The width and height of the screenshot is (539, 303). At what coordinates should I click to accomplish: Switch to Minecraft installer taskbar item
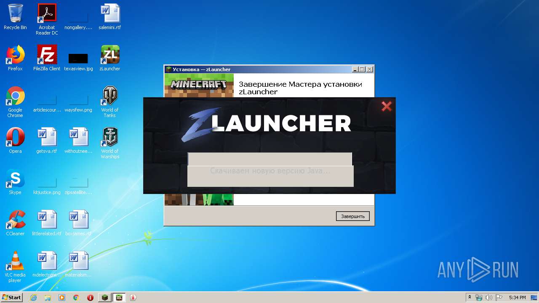[105, 298]
